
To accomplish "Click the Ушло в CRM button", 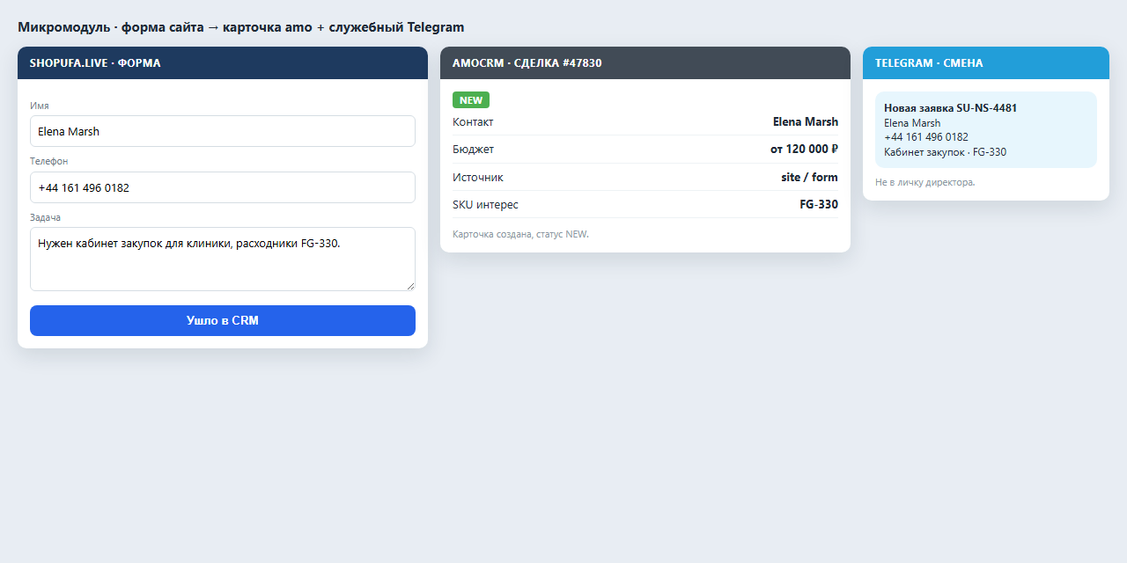I will (223, 320).
